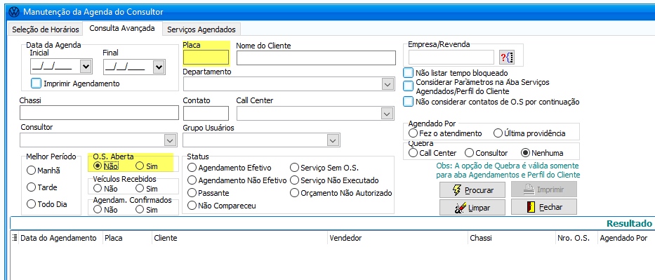Click the column chooser icon in Resultado grid

(x=15, y=238)
